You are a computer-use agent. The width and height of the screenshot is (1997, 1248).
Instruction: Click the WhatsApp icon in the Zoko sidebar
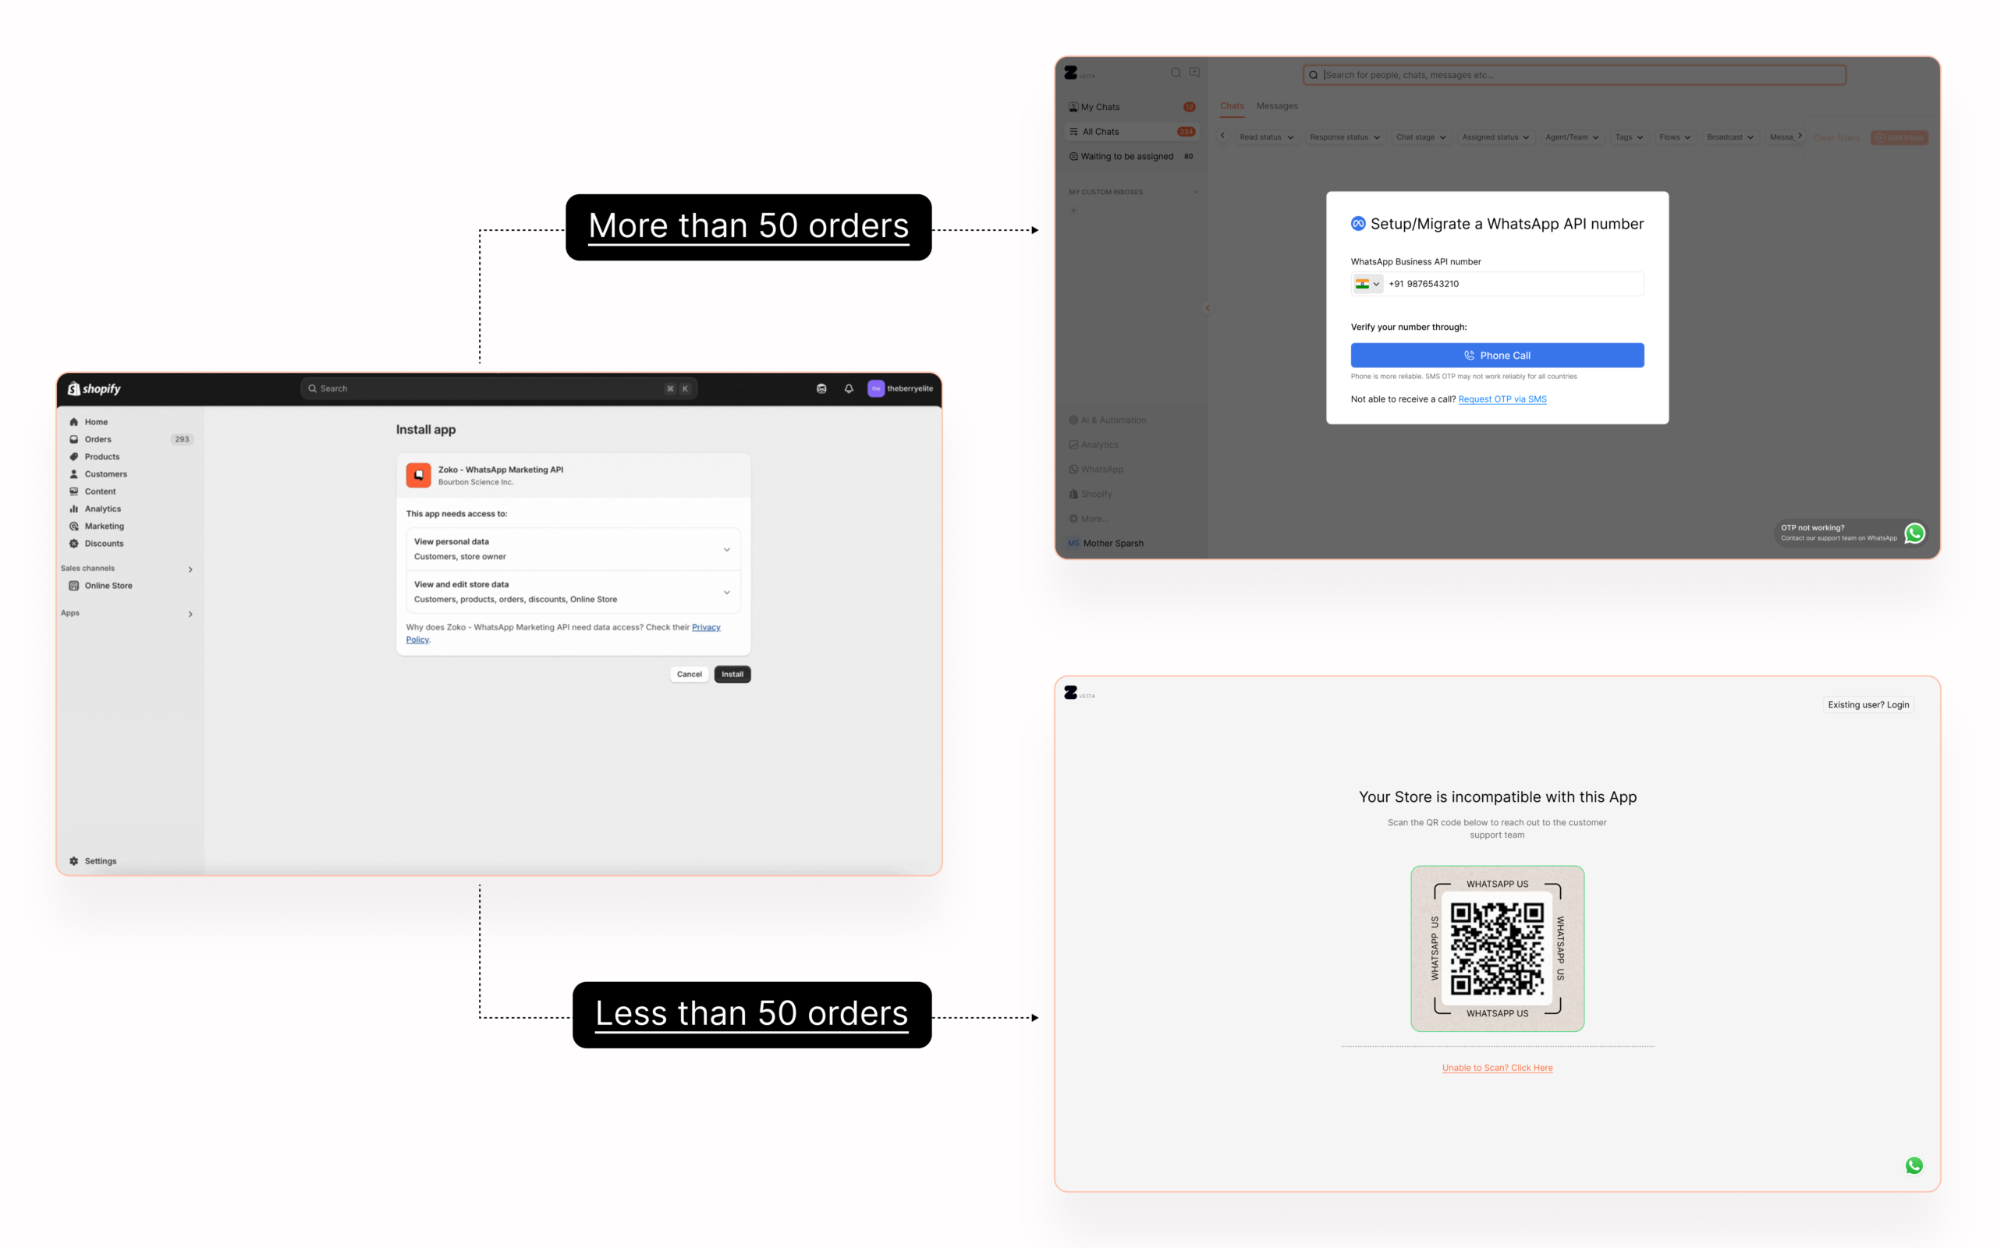(1073, 470)
